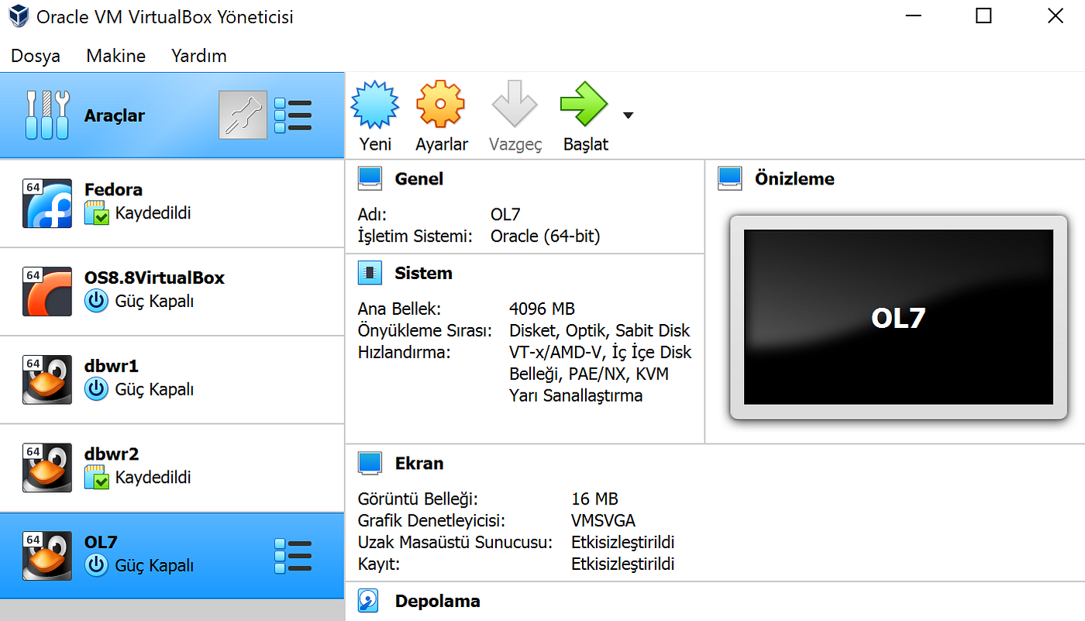
Task: Click the Yeni (new machine) starburst icon
Action: point(375,104)
